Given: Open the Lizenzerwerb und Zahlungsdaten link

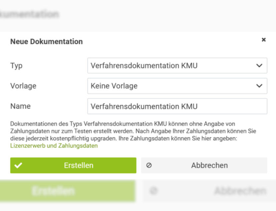Looking at the screenshot, I should pos(54,146).
